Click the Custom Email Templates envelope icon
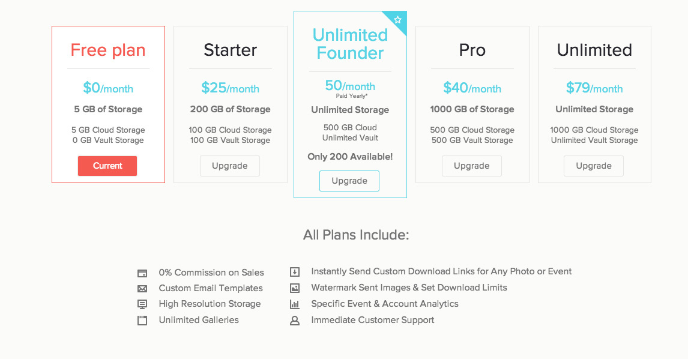This screenshot has height=359, width=688. (x=142, y=289)
